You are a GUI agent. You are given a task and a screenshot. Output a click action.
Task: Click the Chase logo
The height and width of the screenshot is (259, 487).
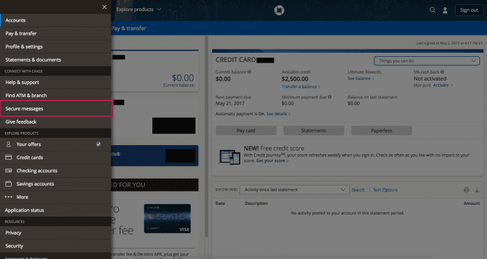pos(279,10)
